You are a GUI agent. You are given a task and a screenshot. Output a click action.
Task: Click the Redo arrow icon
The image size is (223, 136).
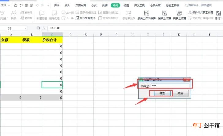point(42,6)
